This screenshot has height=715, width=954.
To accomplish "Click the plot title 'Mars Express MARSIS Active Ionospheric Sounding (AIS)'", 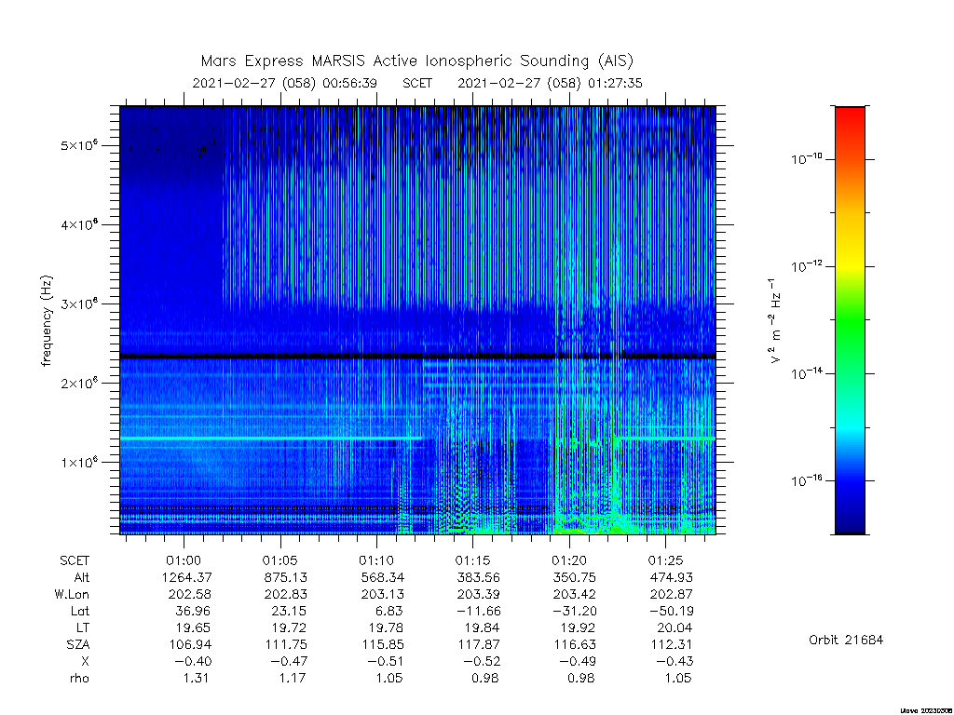I will click(416, 61).
